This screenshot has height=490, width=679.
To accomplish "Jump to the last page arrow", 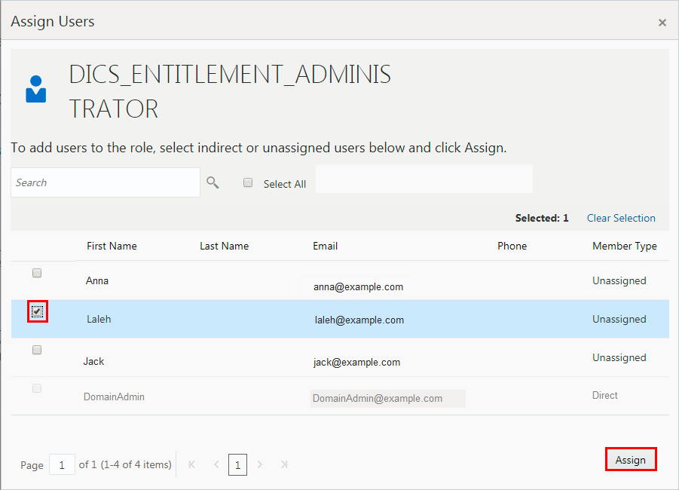I will [284, 464].
